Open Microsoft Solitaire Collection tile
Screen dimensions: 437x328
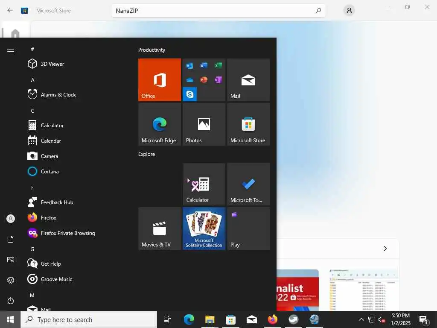(x=204, y=228)
